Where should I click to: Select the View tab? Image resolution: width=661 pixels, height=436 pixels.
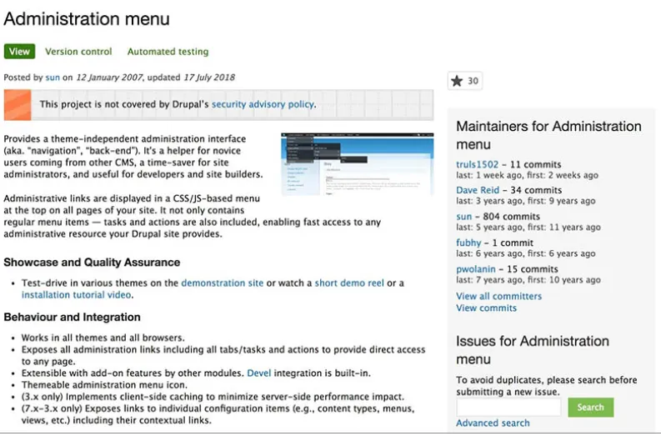tap(19, 52)
